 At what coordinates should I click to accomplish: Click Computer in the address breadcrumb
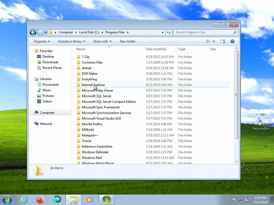[66, 32]
